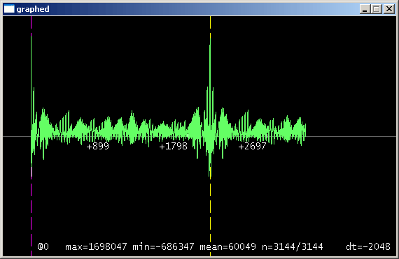Click the +899 axis tick label
Image resolution: width=399 pixels, height=259 pixels.
(x=98, y=147)
